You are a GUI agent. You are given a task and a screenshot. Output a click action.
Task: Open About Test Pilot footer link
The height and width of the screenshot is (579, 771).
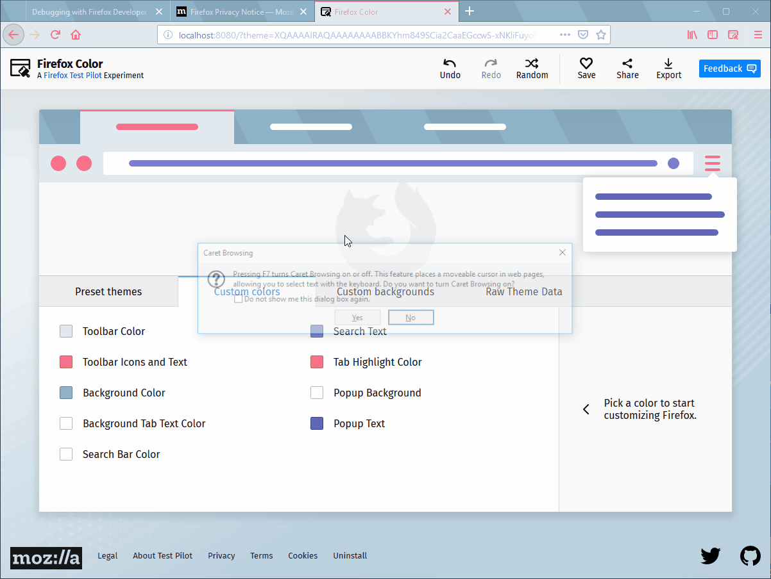(162, 555)
